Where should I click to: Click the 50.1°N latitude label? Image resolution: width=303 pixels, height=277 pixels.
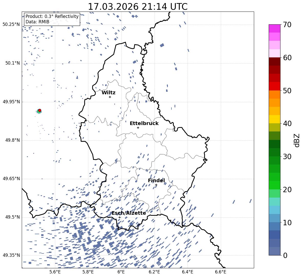pyautogui.click(x=13, y=63)
